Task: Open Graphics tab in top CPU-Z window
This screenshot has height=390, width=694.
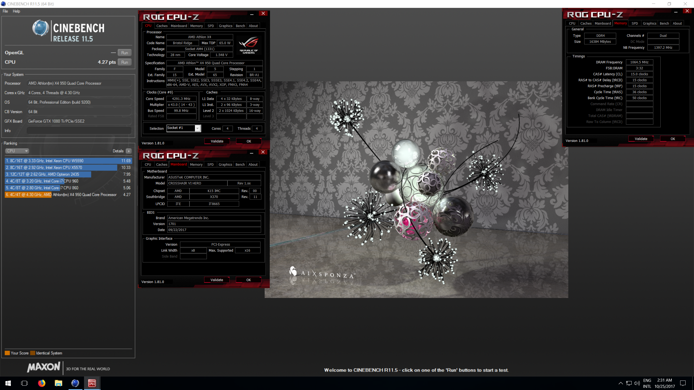Action: point(226,26)
